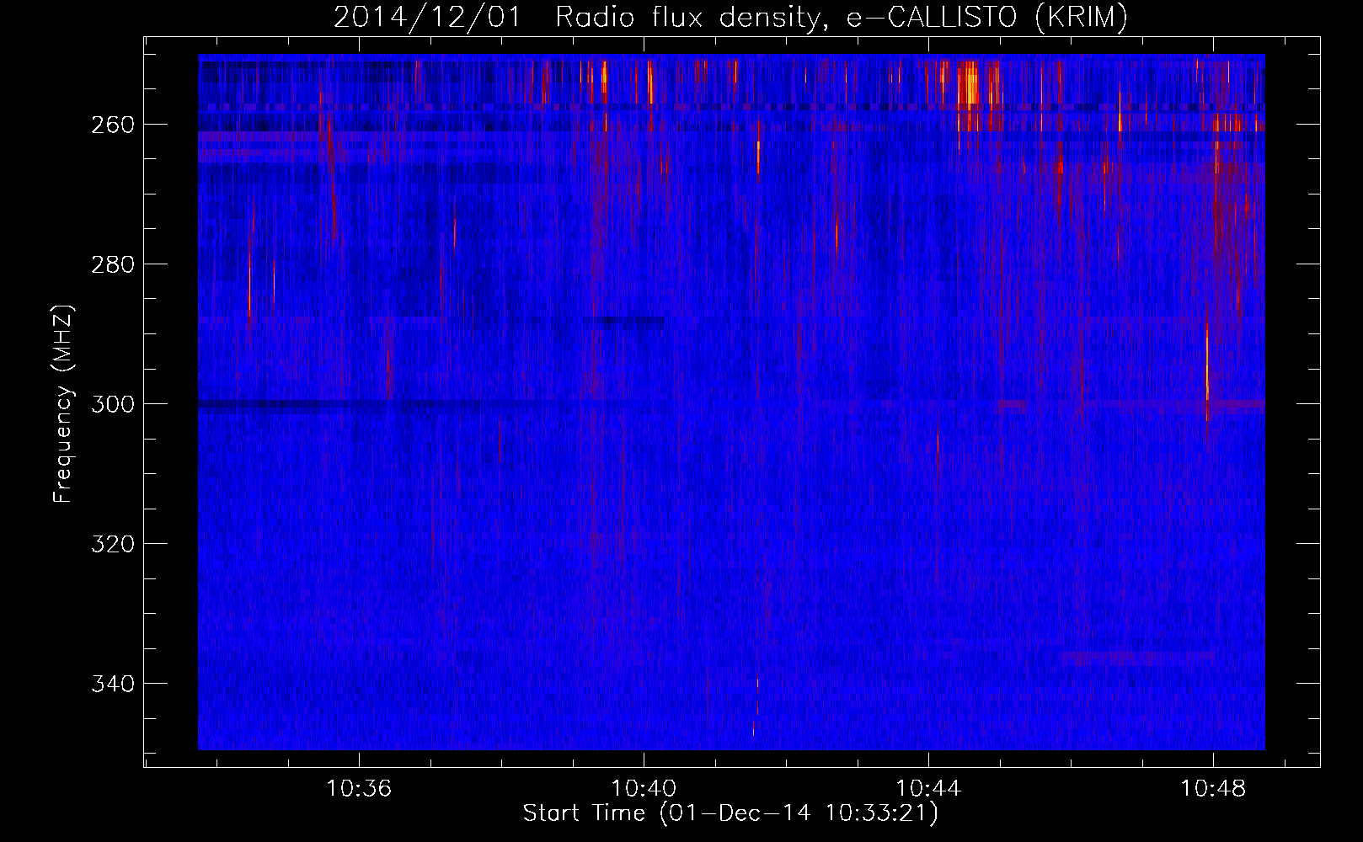Click the 10:44 time tick label
The width and height of the screenshot is (1363, 842).
928,789
